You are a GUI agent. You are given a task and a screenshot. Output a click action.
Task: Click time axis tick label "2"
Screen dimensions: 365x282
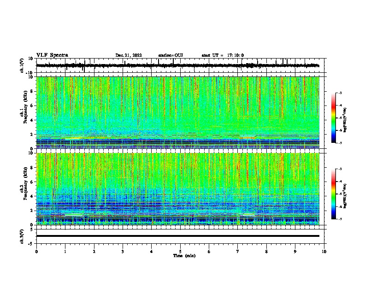tap(94, 252)
